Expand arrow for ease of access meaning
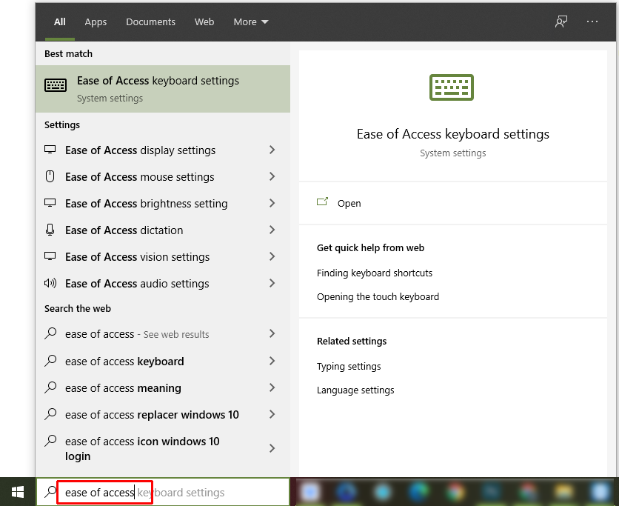The width and height of the screenshot is (619, 506). 272,388
